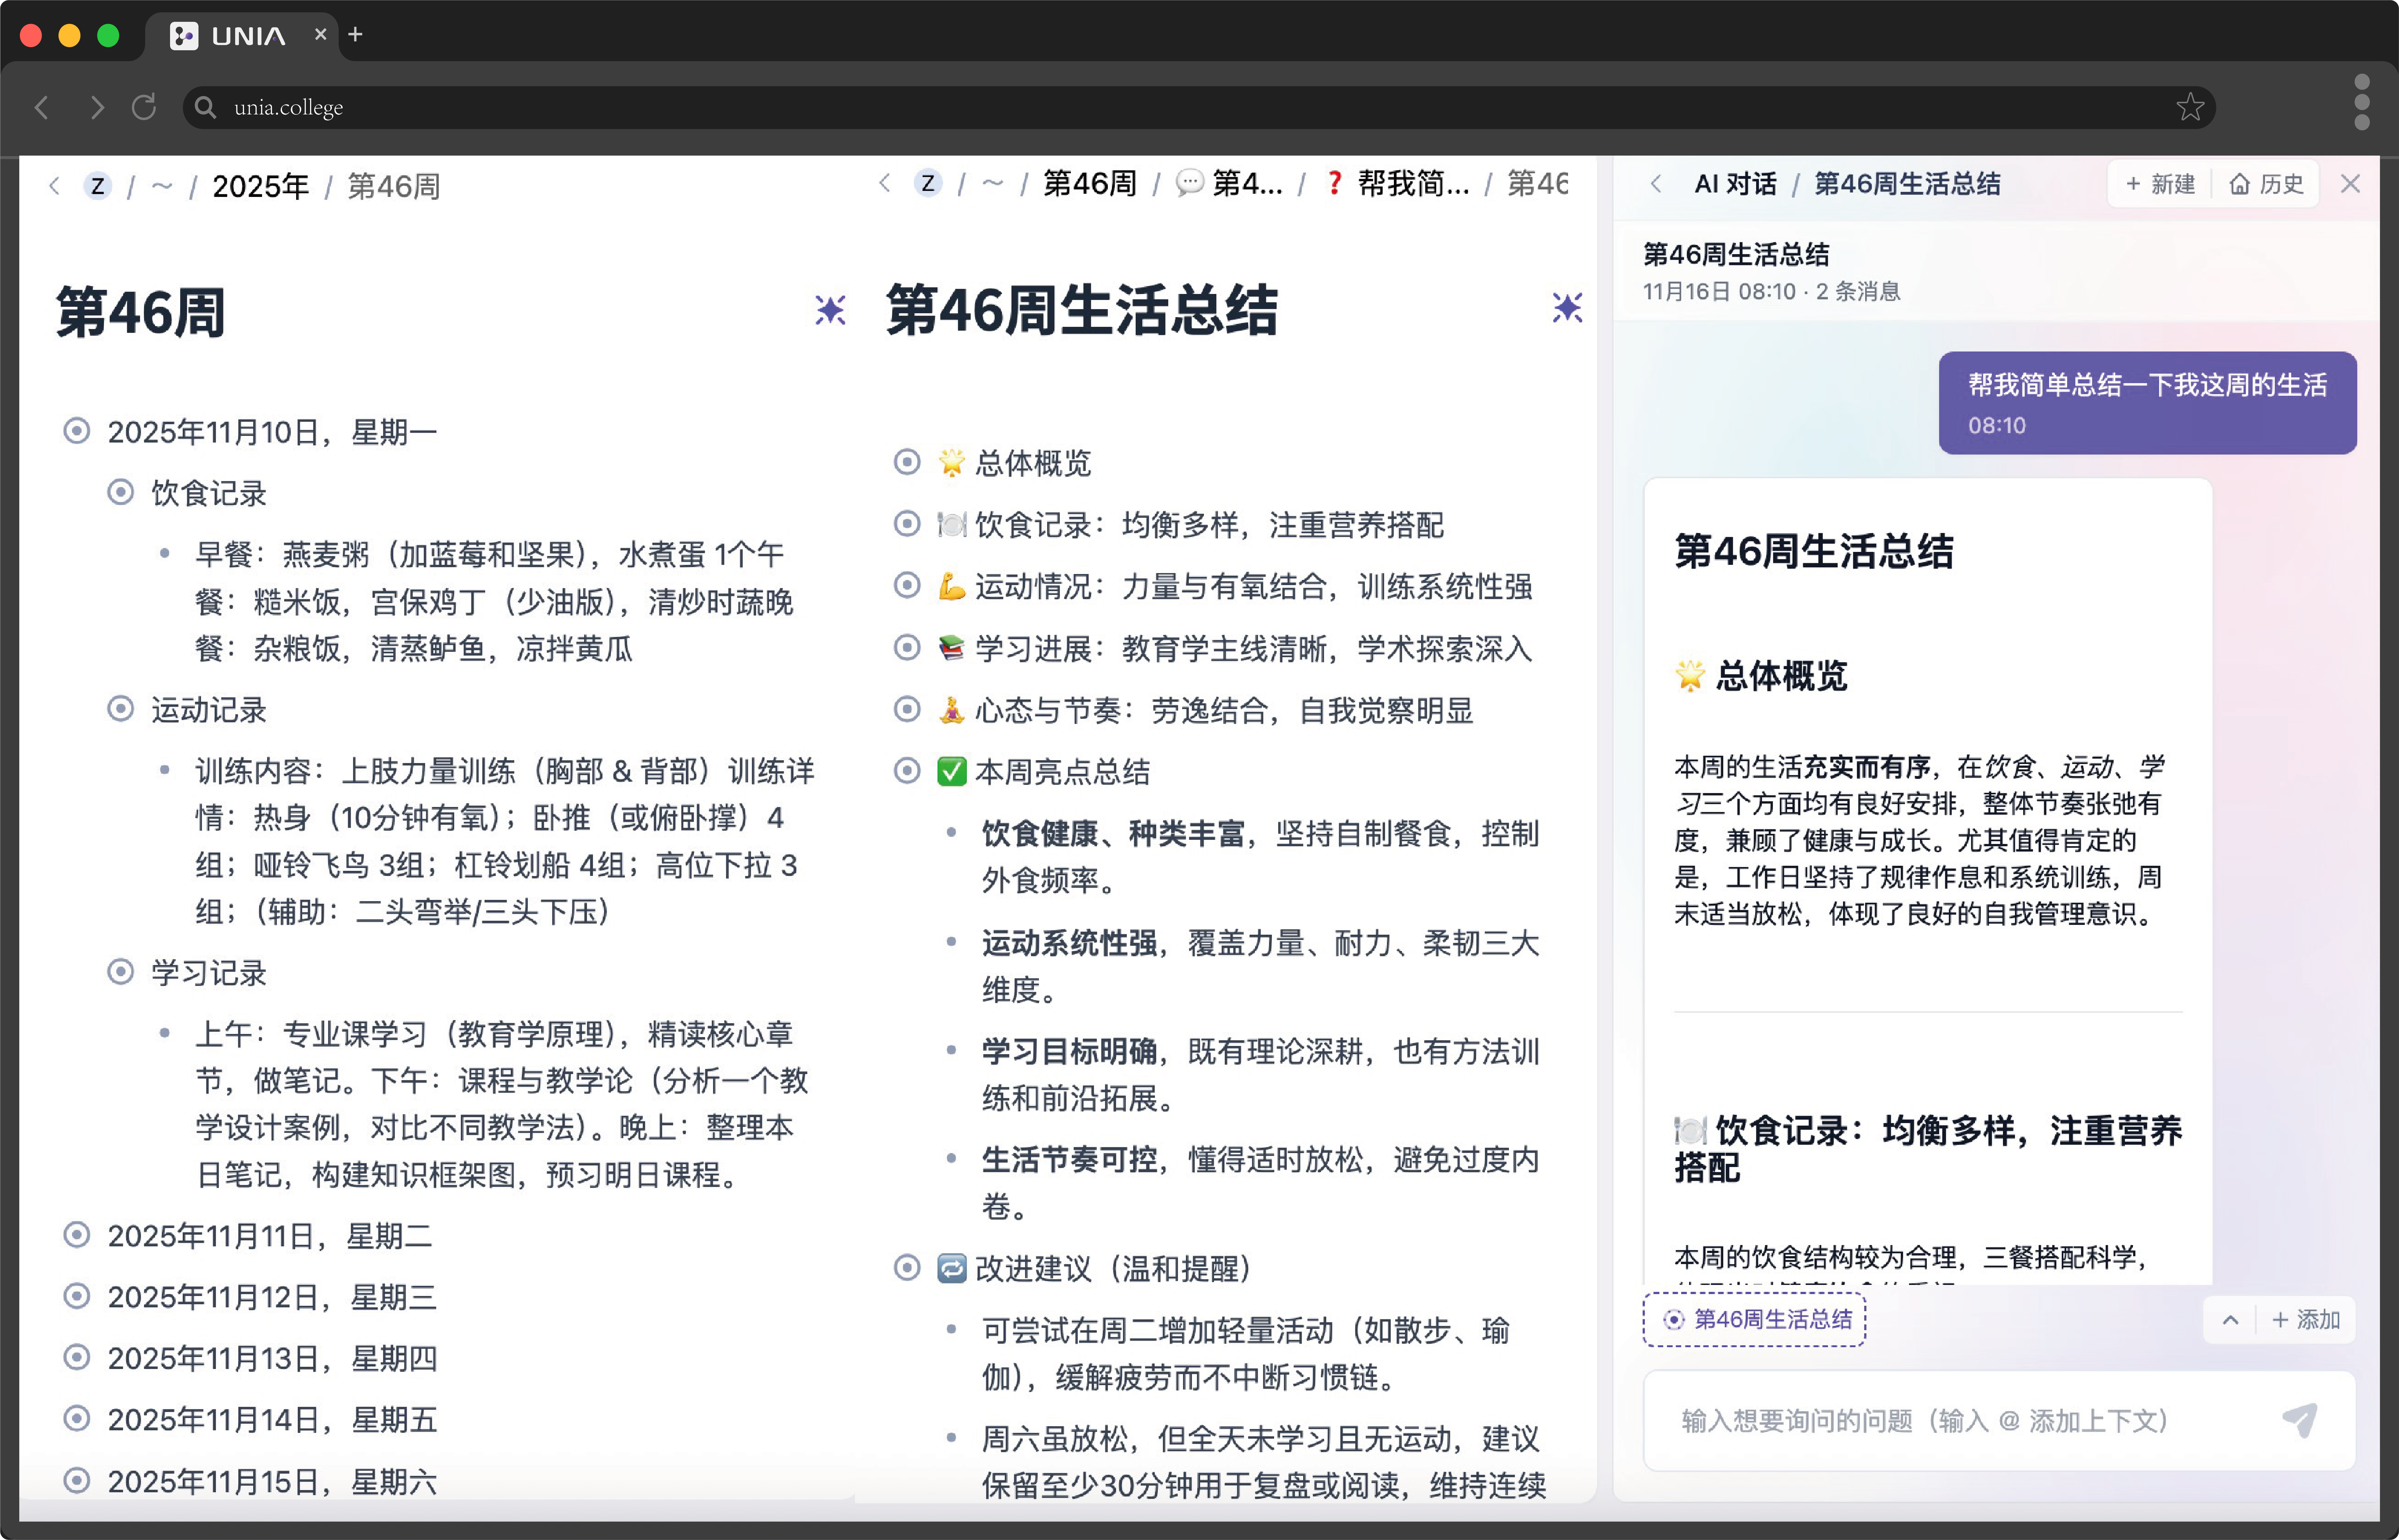Bookmark this page with the star icon
Image resolution: width=2399 pixels, height=1540 pixels.
point(2190,107)
